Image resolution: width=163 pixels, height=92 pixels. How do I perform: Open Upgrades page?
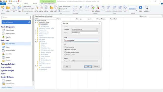[x=8, y=37]
